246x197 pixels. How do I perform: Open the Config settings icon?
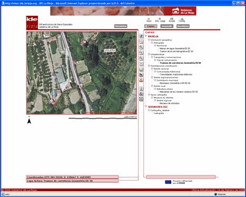click(x=182, y=20)
